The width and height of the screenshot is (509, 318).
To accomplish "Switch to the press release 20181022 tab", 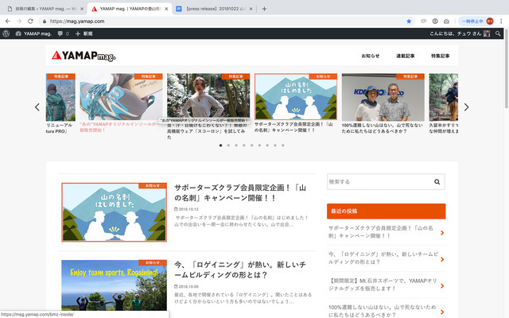I will pyautogui.click(x=214, y=9).
